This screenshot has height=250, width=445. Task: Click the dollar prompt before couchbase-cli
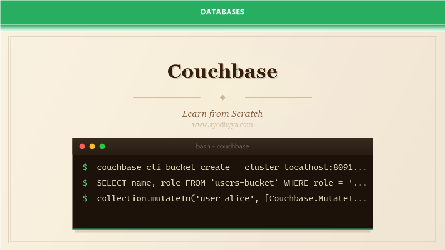coord(85,167)
